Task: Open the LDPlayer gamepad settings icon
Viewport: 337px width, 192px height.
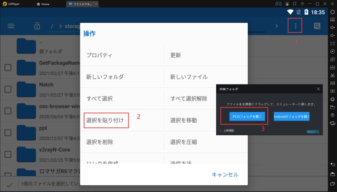Action: [x=278, y=4]
